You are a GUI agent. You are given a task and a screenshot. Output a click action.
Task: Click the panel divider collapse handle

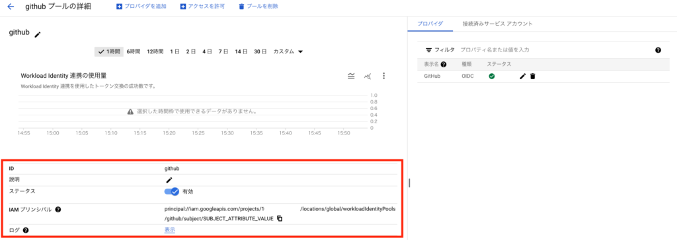(x=409, y=183)
